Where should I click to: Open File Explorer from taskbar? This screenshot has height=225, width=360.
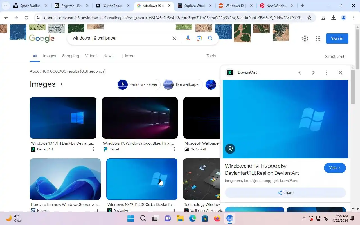click(180, 218)
